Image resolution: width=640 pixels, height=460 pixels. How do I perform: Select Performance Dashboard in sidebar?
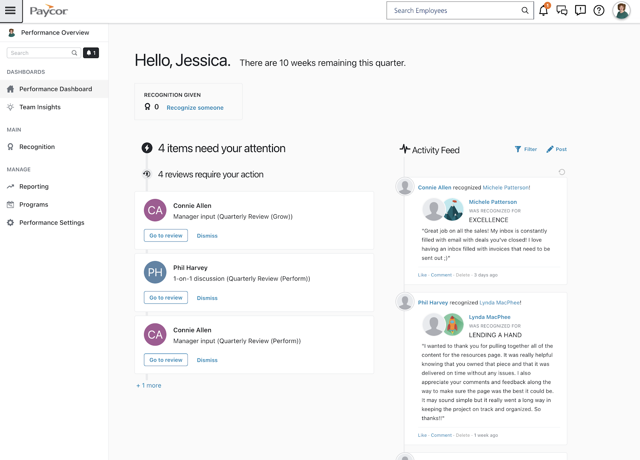click(54, 89)
